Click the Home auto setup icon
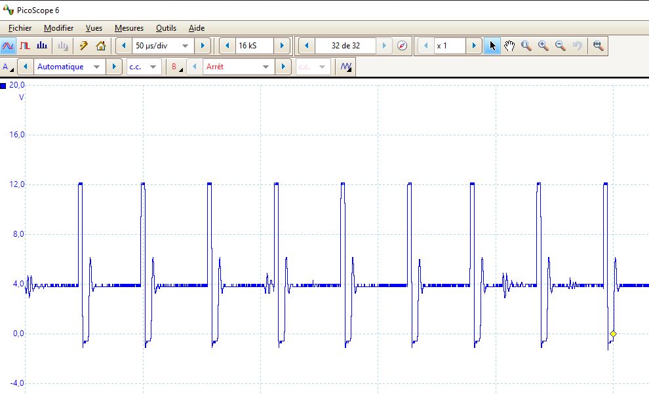 tap(100, 45)
